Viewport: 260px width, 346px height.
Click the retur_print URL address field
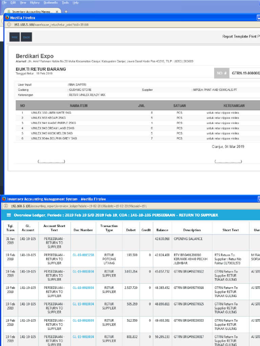(51, 25)
